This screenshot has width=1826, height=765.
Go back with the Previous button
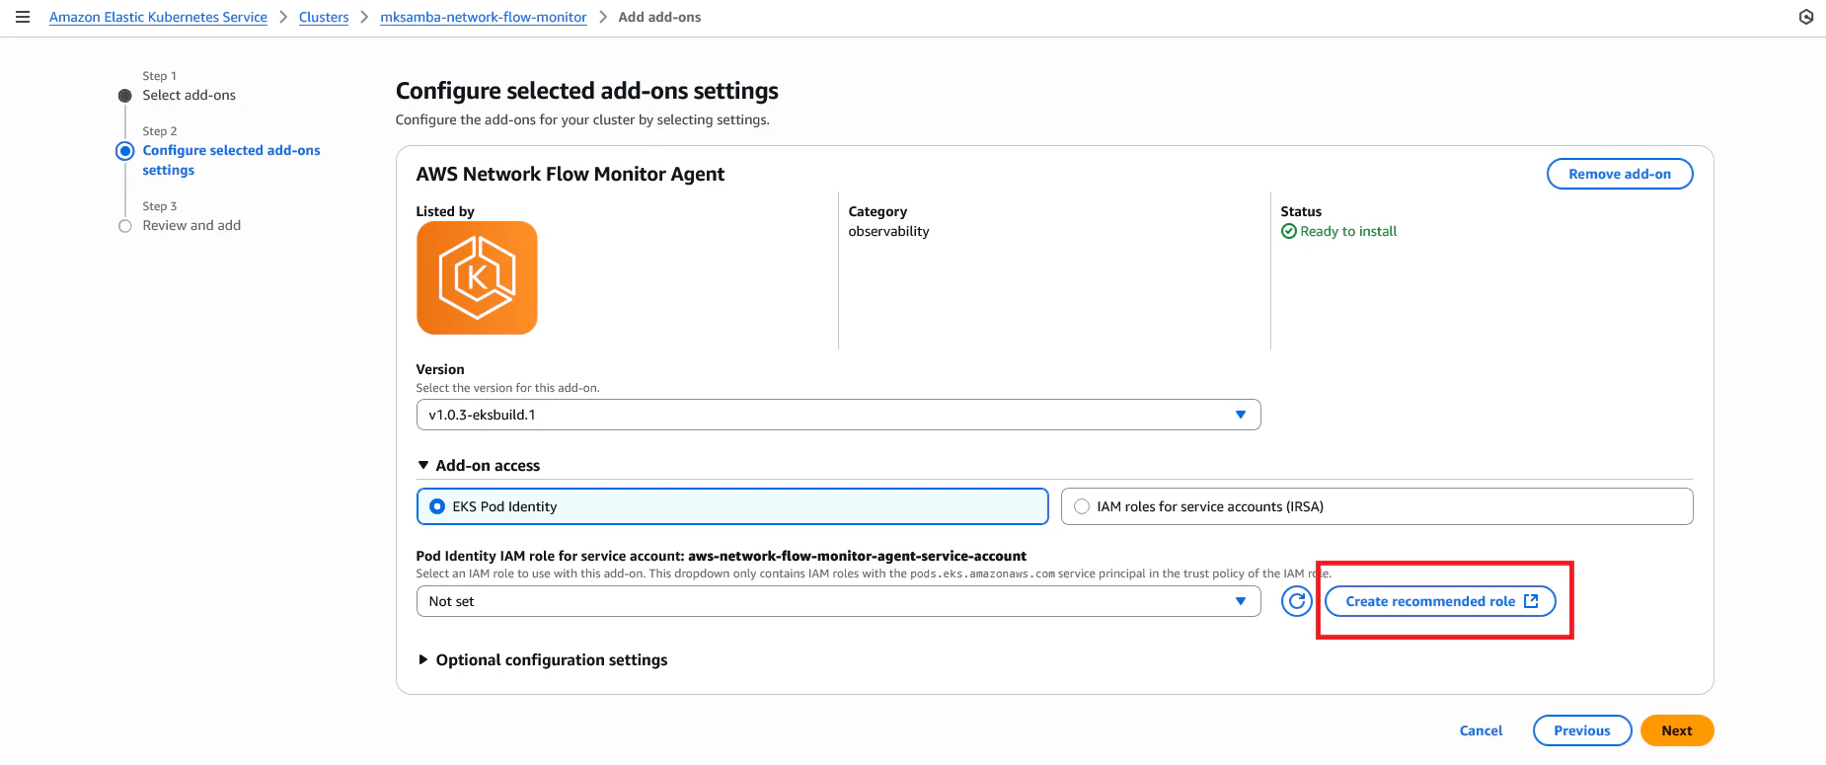(x=1582, y=730)
